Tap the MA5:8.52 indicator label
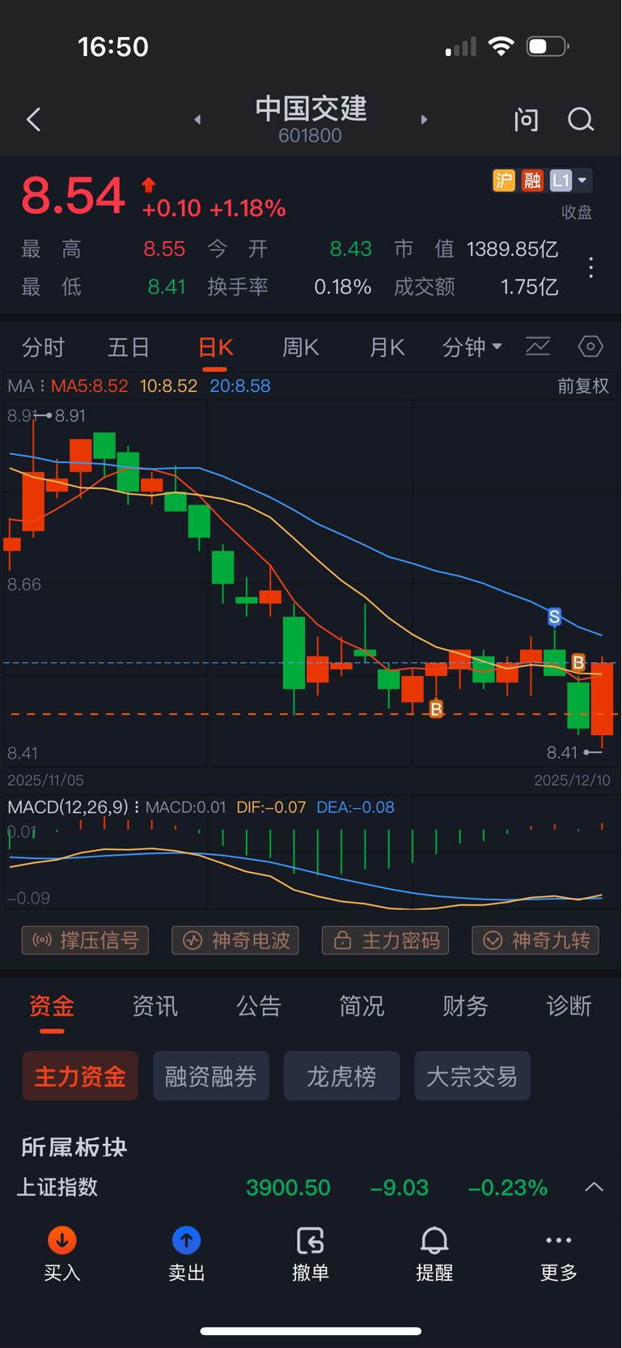This screenshot has height=1348, width=622. [89, 386]
